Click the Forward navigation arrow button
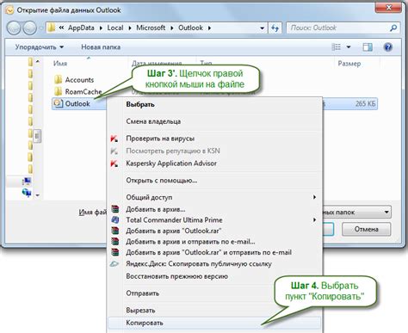The image size is (408, 333). [29, 28]
